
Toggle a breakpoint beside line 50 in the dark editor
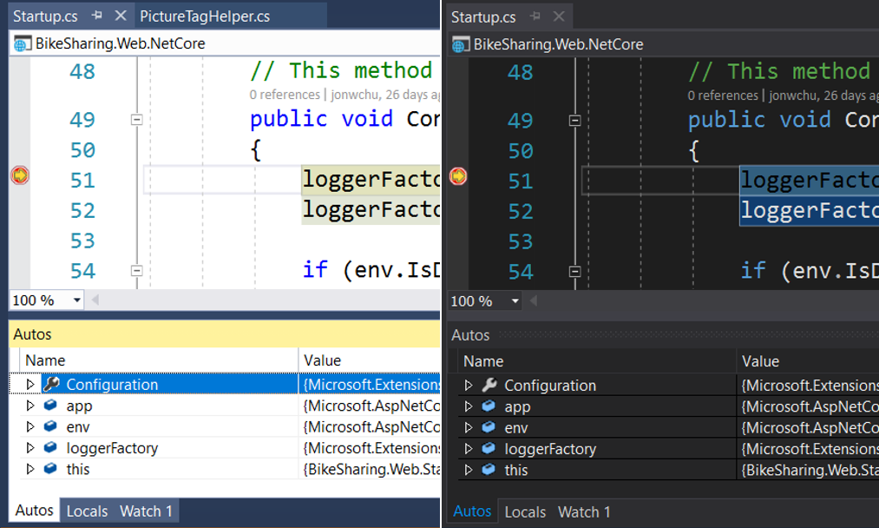[x=457, y=149]
